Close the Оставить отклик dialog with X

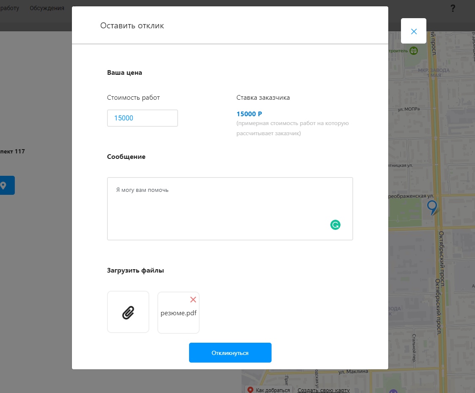coord(414,31)
